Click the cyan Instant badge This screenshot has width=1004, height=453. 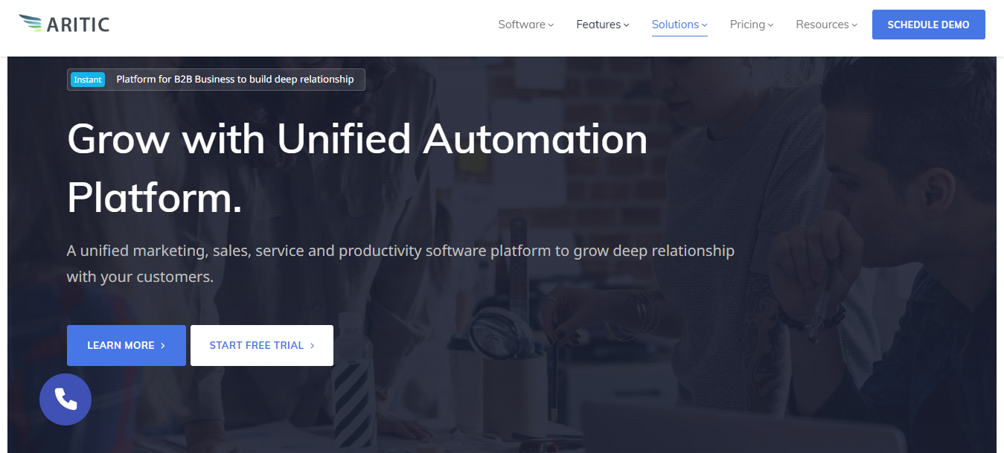(x=88, y=80)
